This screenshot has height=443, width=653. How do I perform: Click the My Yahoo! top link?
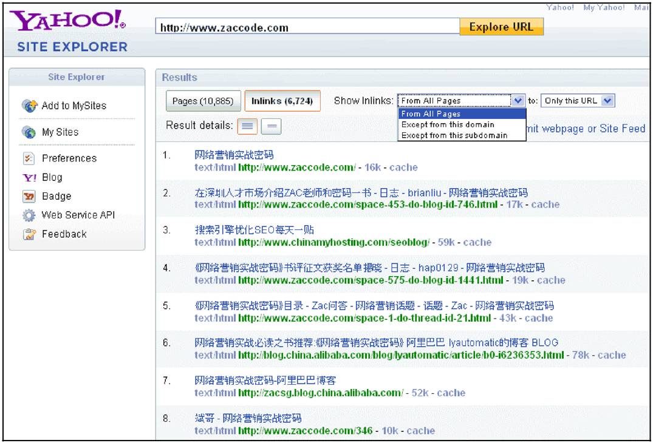coord(604,7)
